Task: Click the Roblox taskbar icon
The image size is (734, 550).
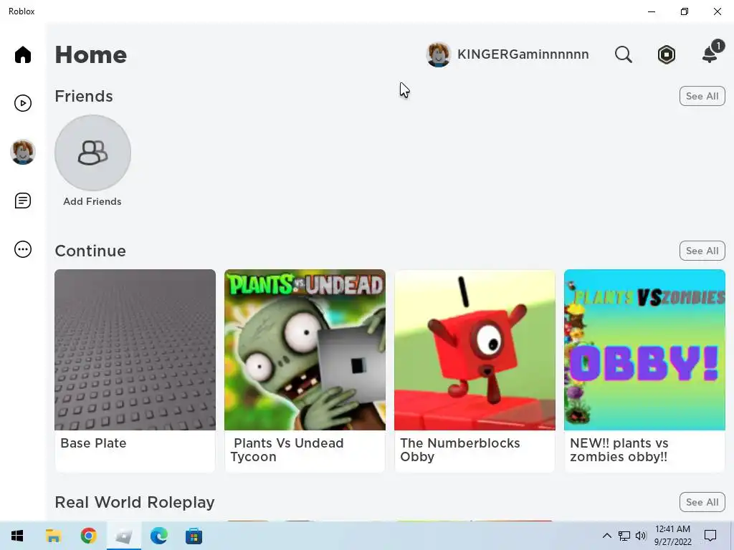Action: (x=123, y=536)
